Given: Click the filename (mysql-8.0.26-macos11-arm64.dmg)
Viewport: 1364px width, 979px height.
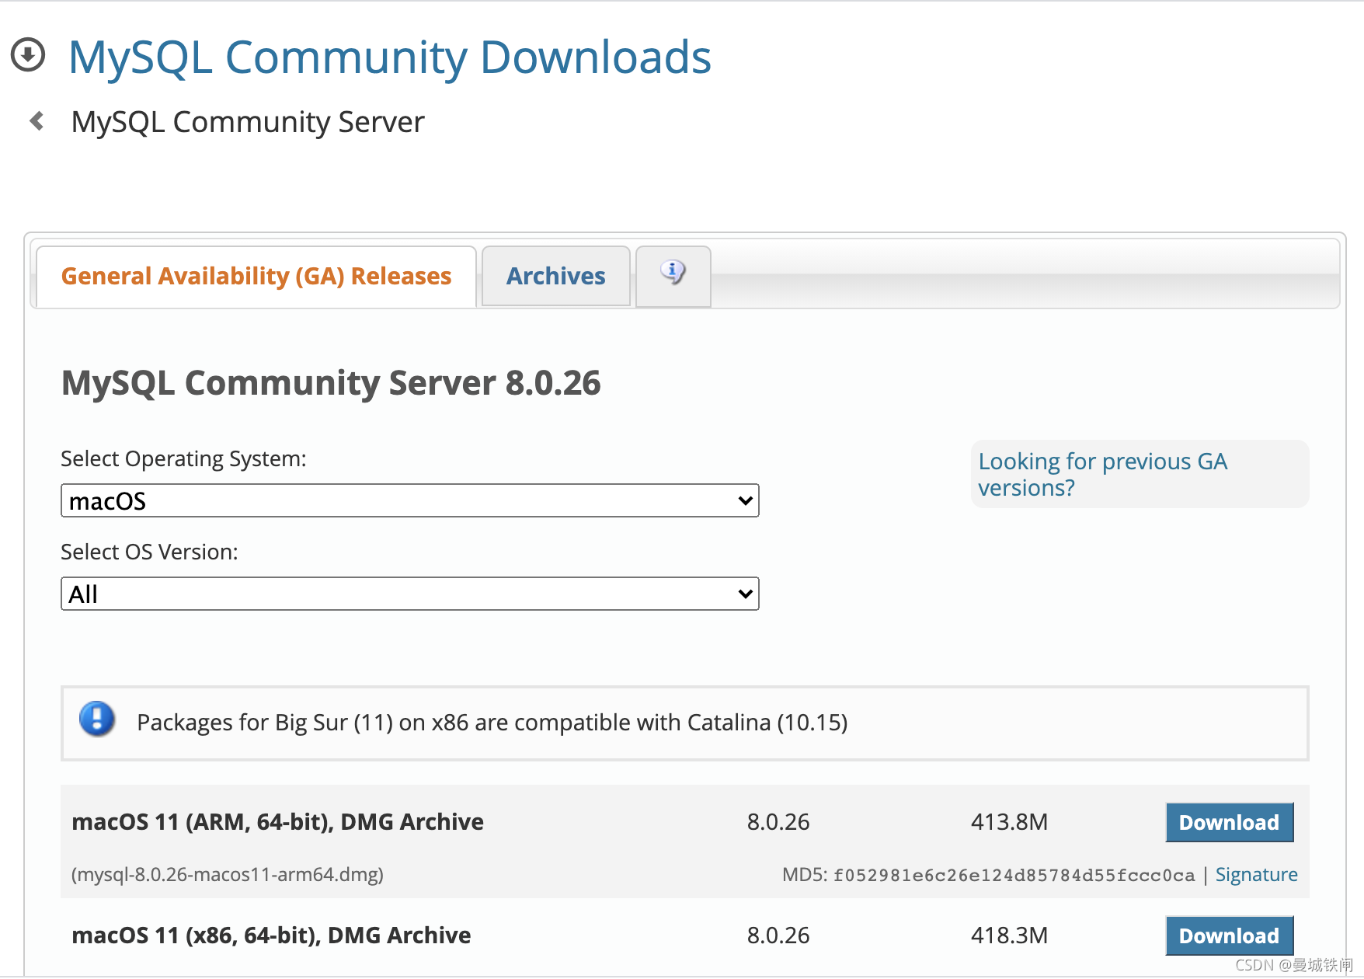Looking at the screenshot, I should click(228, 875).
